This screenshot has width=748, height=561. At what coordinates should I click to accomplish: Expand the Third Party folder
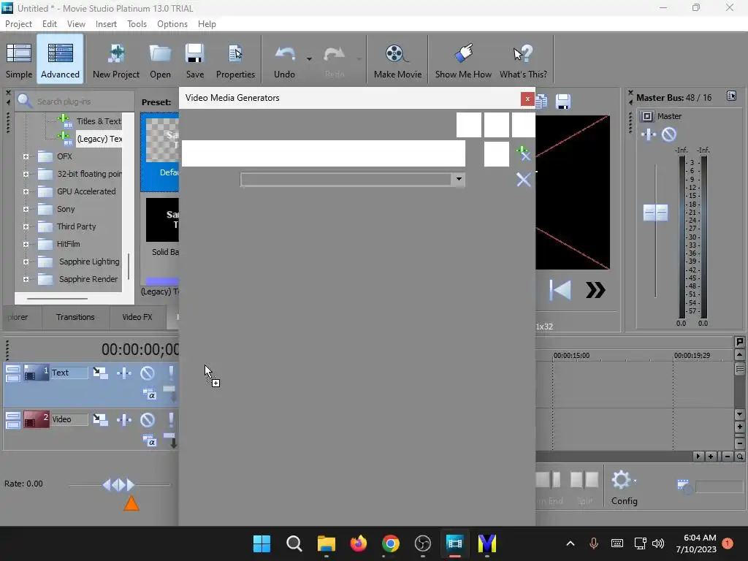[26, 226]
